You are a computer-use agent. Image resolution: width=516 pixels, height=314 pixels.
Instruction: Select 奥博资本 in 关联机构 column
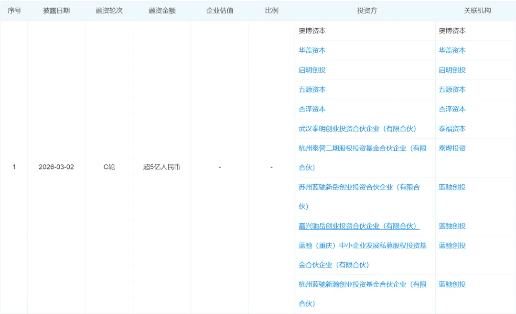tap(452, 31)
